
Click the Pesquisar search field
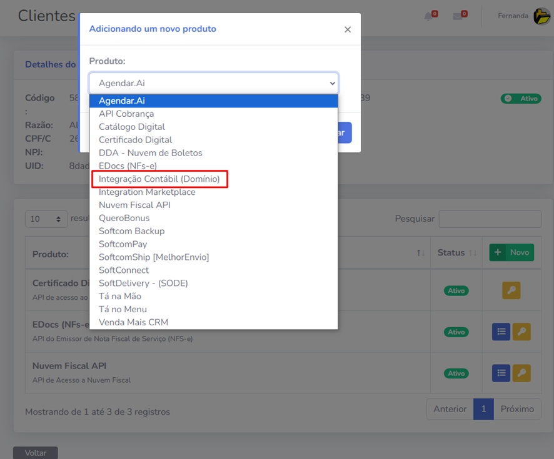[x=490, y=219]
